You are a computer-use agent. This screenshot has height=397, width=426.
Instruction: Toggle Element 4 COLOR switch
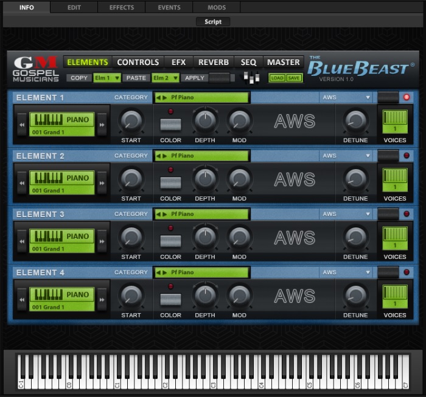click(170, 300)
